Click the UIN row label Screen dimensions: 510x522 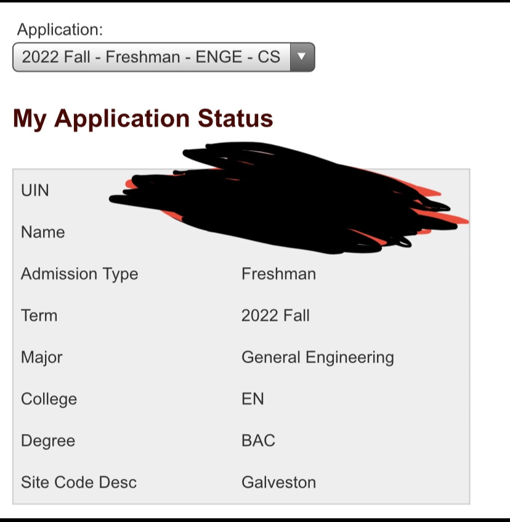click(35, 190)
